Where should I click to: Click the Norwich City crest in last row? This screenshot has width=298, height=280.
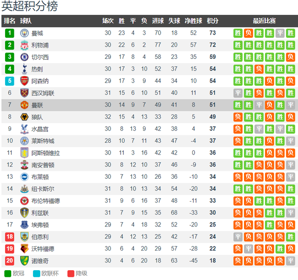coord(24,261)
